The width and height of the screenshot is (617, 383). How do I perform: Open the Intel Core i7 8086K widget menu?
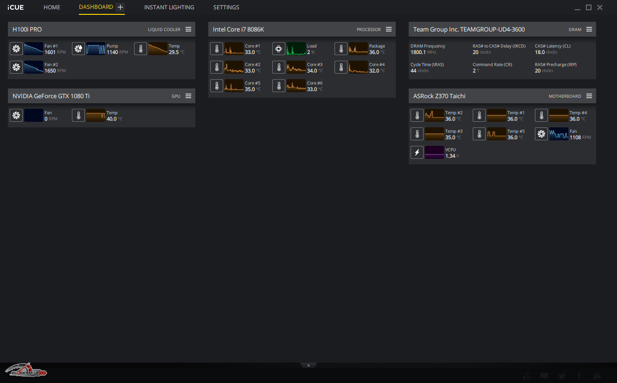point(389,29)
